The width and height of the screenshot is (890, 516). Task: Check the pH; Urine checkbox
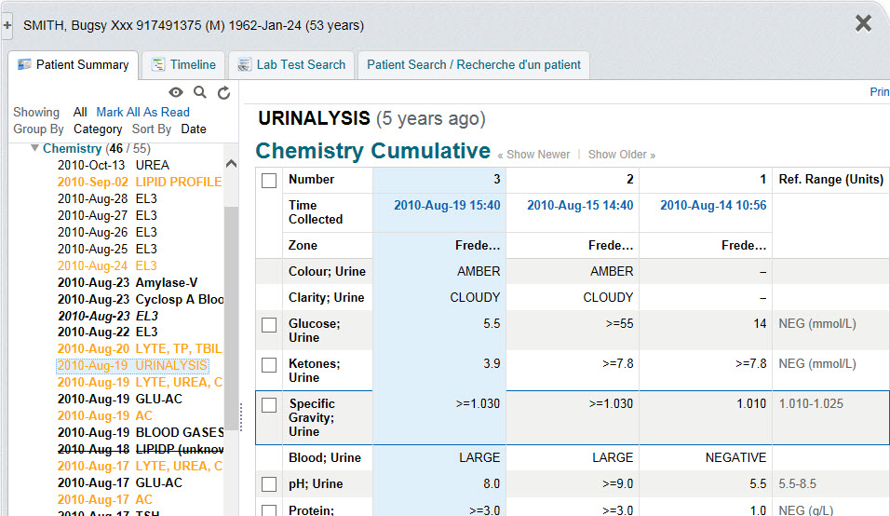(269, 484)
